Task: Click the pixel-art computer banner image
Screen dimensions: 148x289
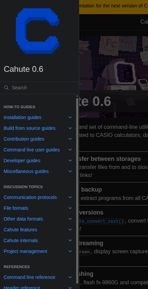Action: [114, 77]
